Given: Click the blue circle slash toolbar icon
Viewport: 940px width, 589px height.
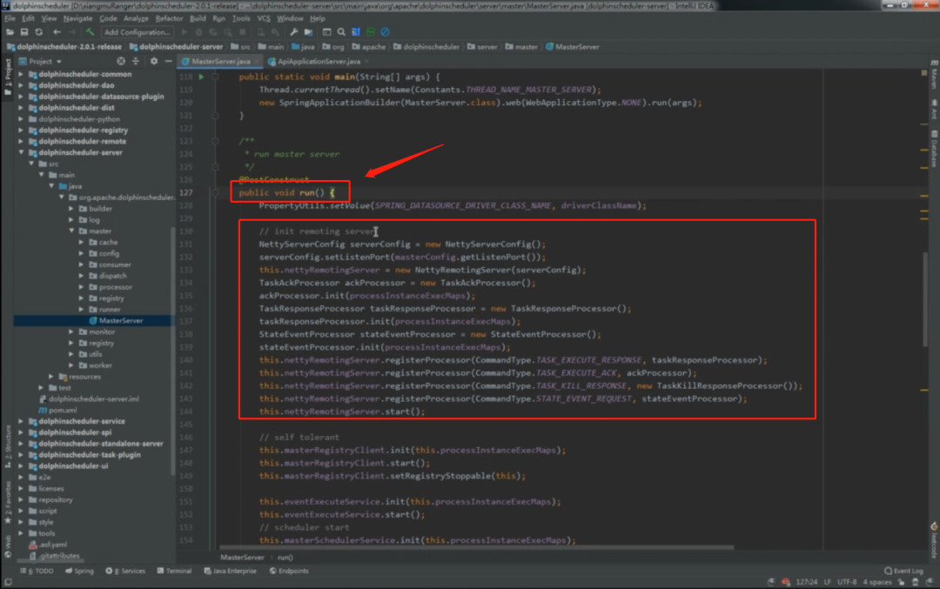Looking at the screenshot, I should tap(385, 32).
